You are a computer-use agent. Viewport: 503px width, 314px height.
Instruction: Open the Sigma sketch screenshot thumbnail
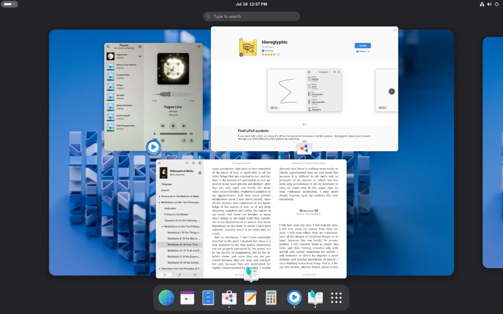304,90
